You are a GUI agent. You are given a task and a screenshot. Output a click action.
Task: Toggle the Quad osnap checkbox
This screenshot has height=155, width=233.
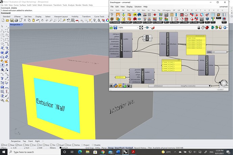(58, 145)
